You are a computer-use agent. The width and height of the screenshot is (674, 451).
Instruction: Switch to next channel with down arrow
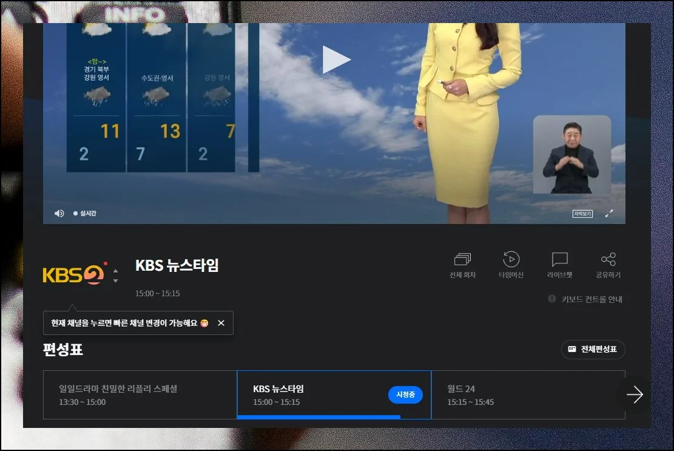coord(115,280)
